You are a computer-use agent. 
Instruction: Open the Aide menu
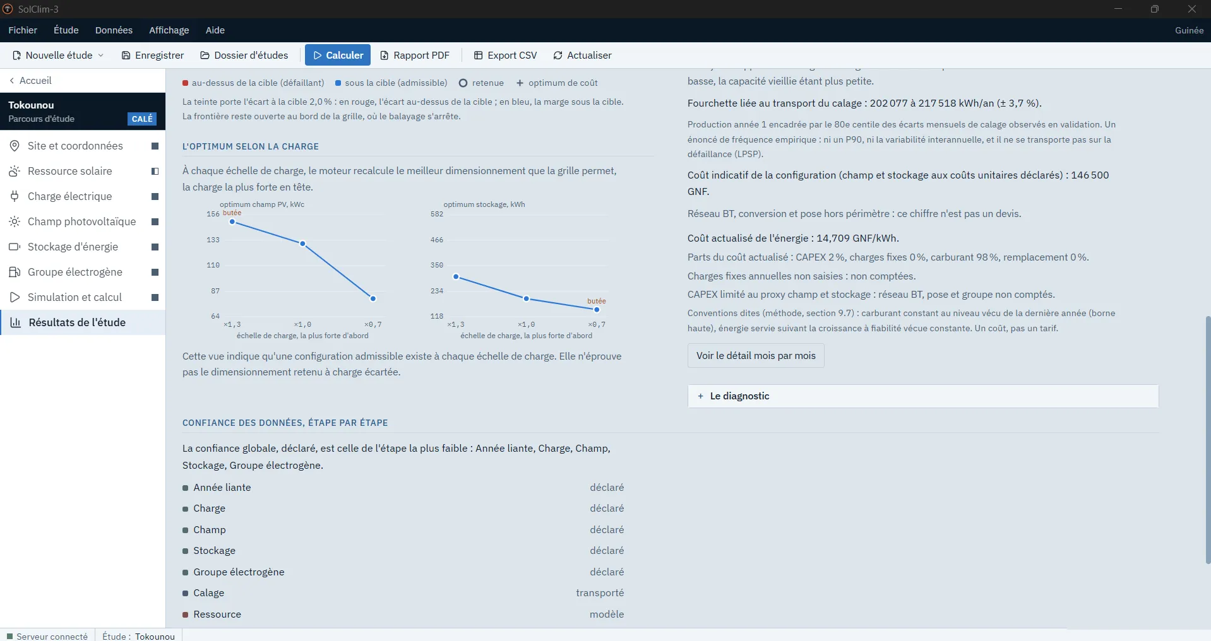pos(215,30)
